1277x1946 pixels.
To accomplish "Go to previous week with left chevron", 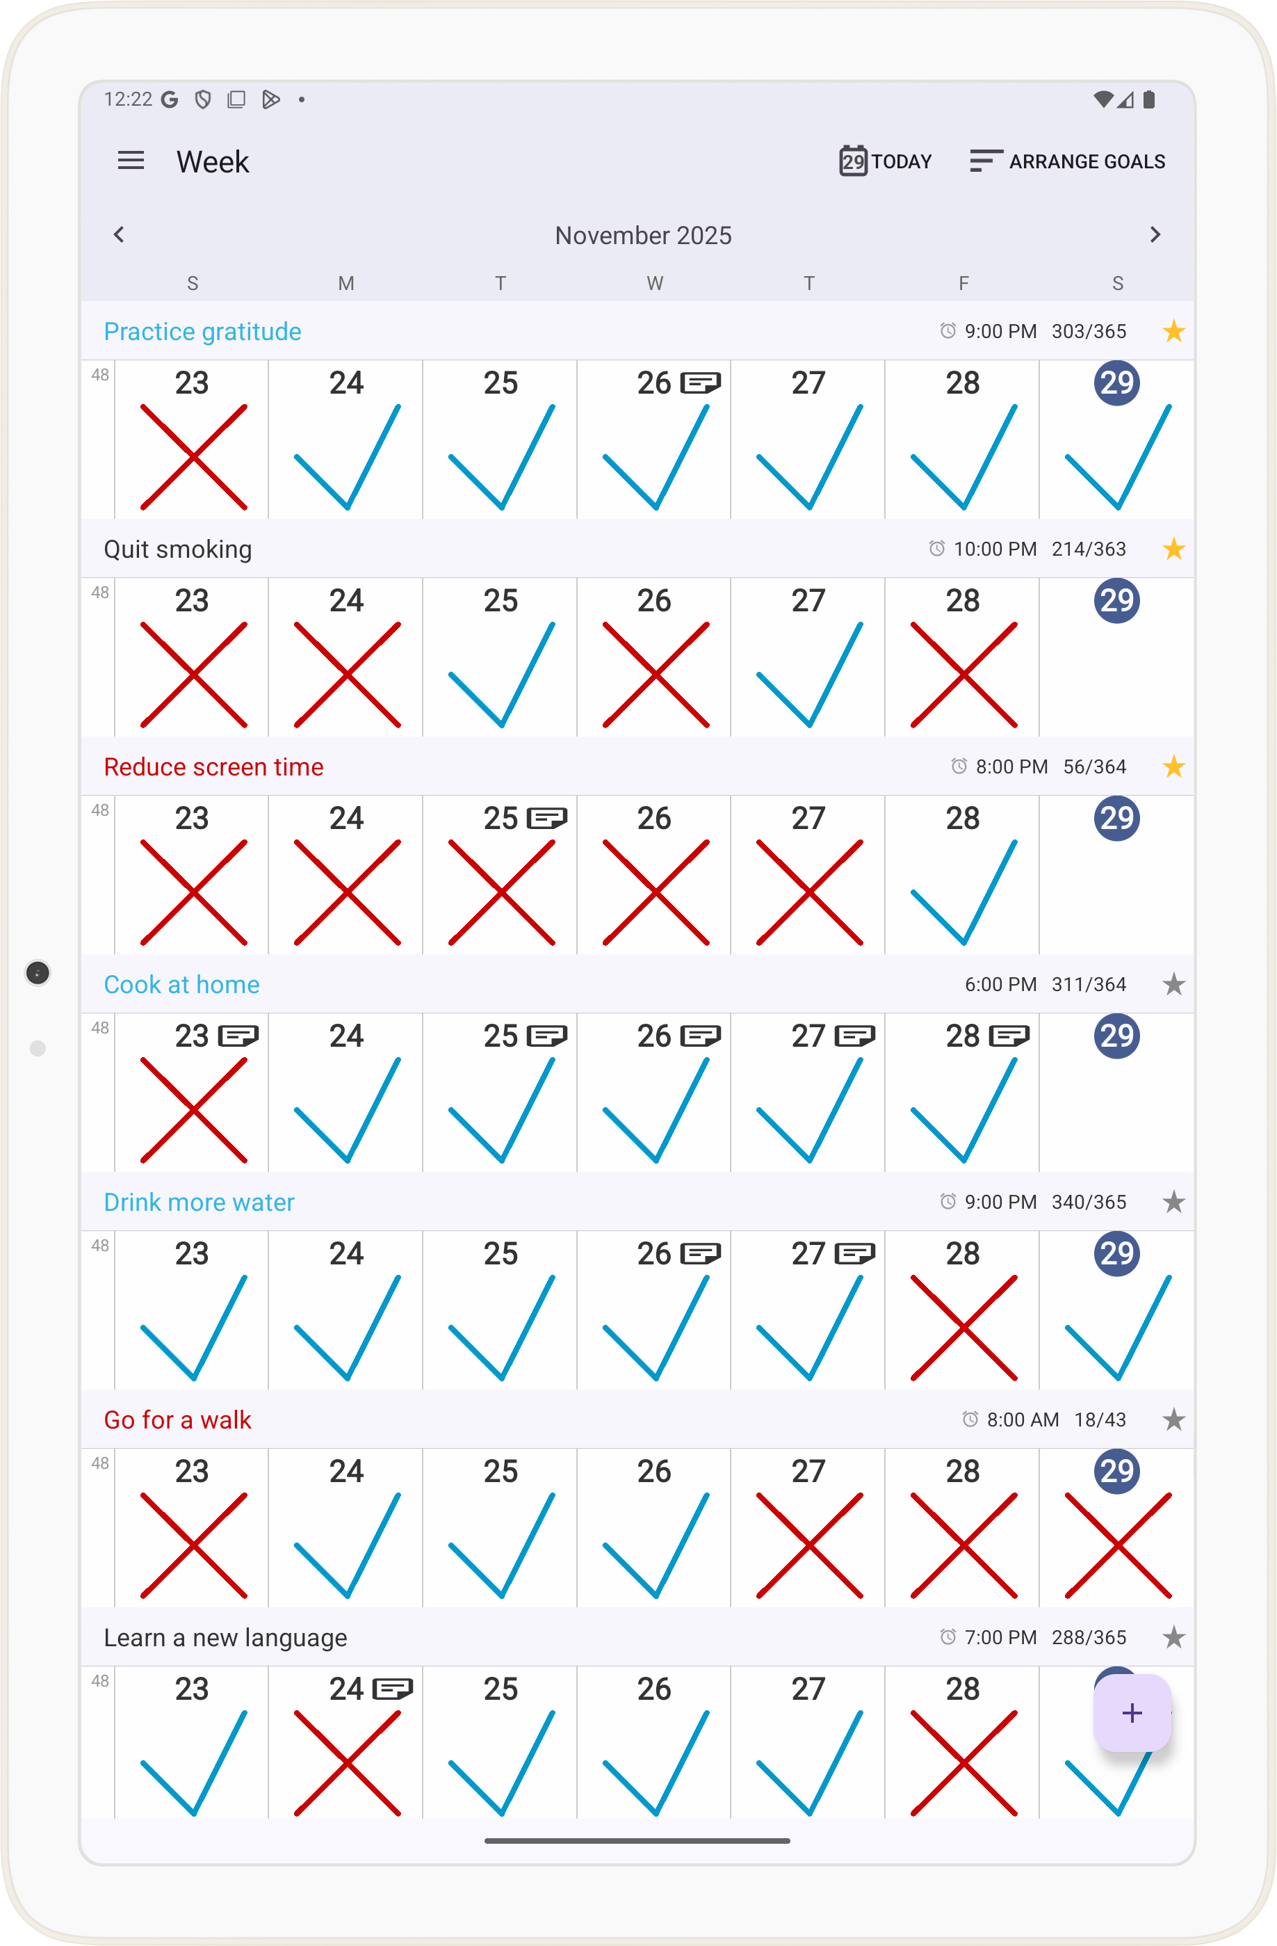I will click(x=120, y=234).
